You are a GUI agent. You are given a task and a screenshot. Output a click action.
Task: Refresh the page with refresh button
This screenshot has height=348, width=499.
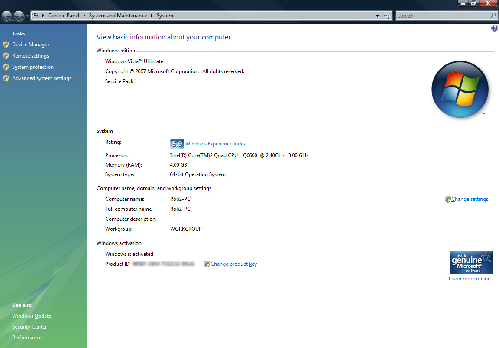coord(387,16)
